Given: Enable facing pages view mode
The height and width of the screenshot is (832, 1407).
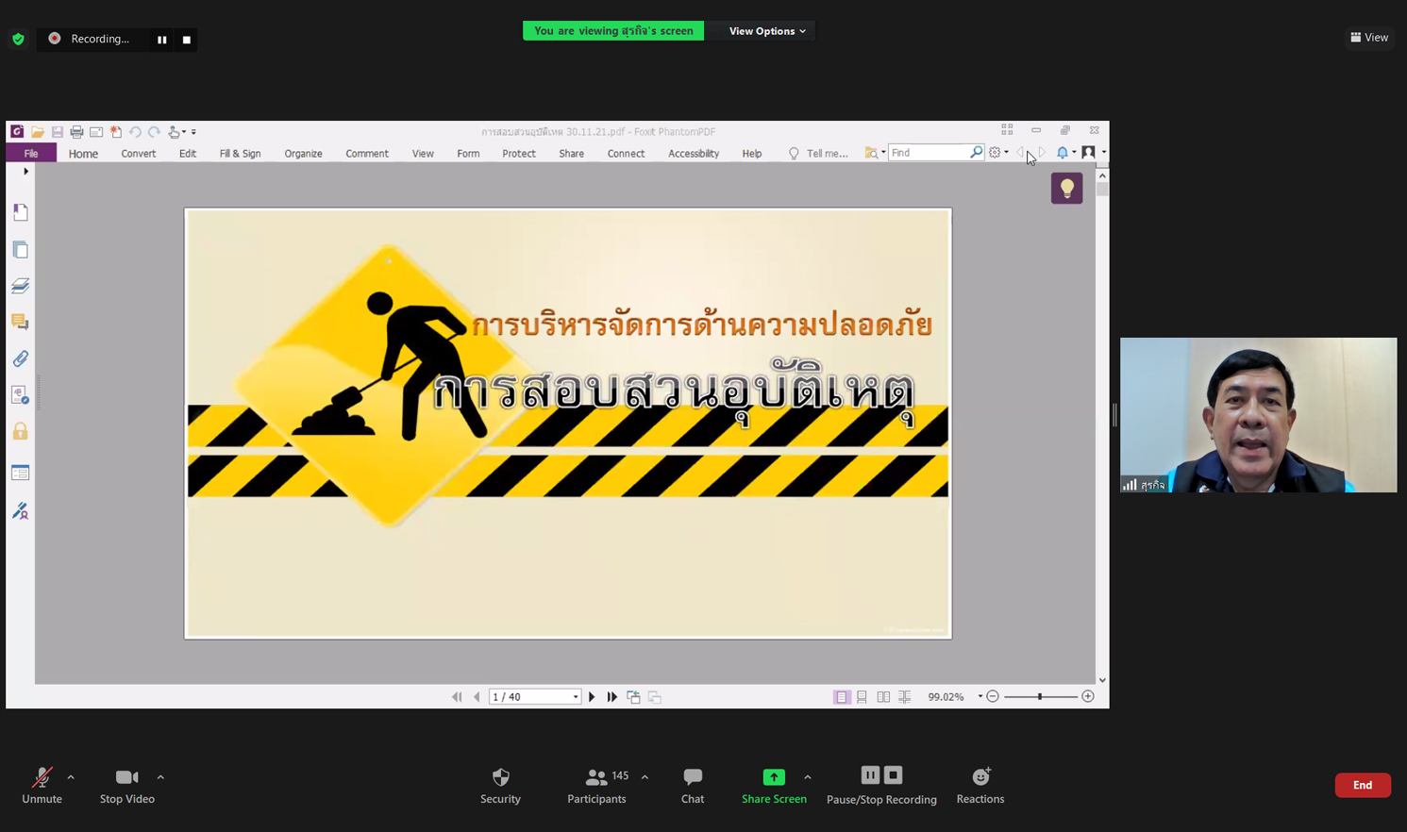Looking at the screenshot, I should point(883,697).
